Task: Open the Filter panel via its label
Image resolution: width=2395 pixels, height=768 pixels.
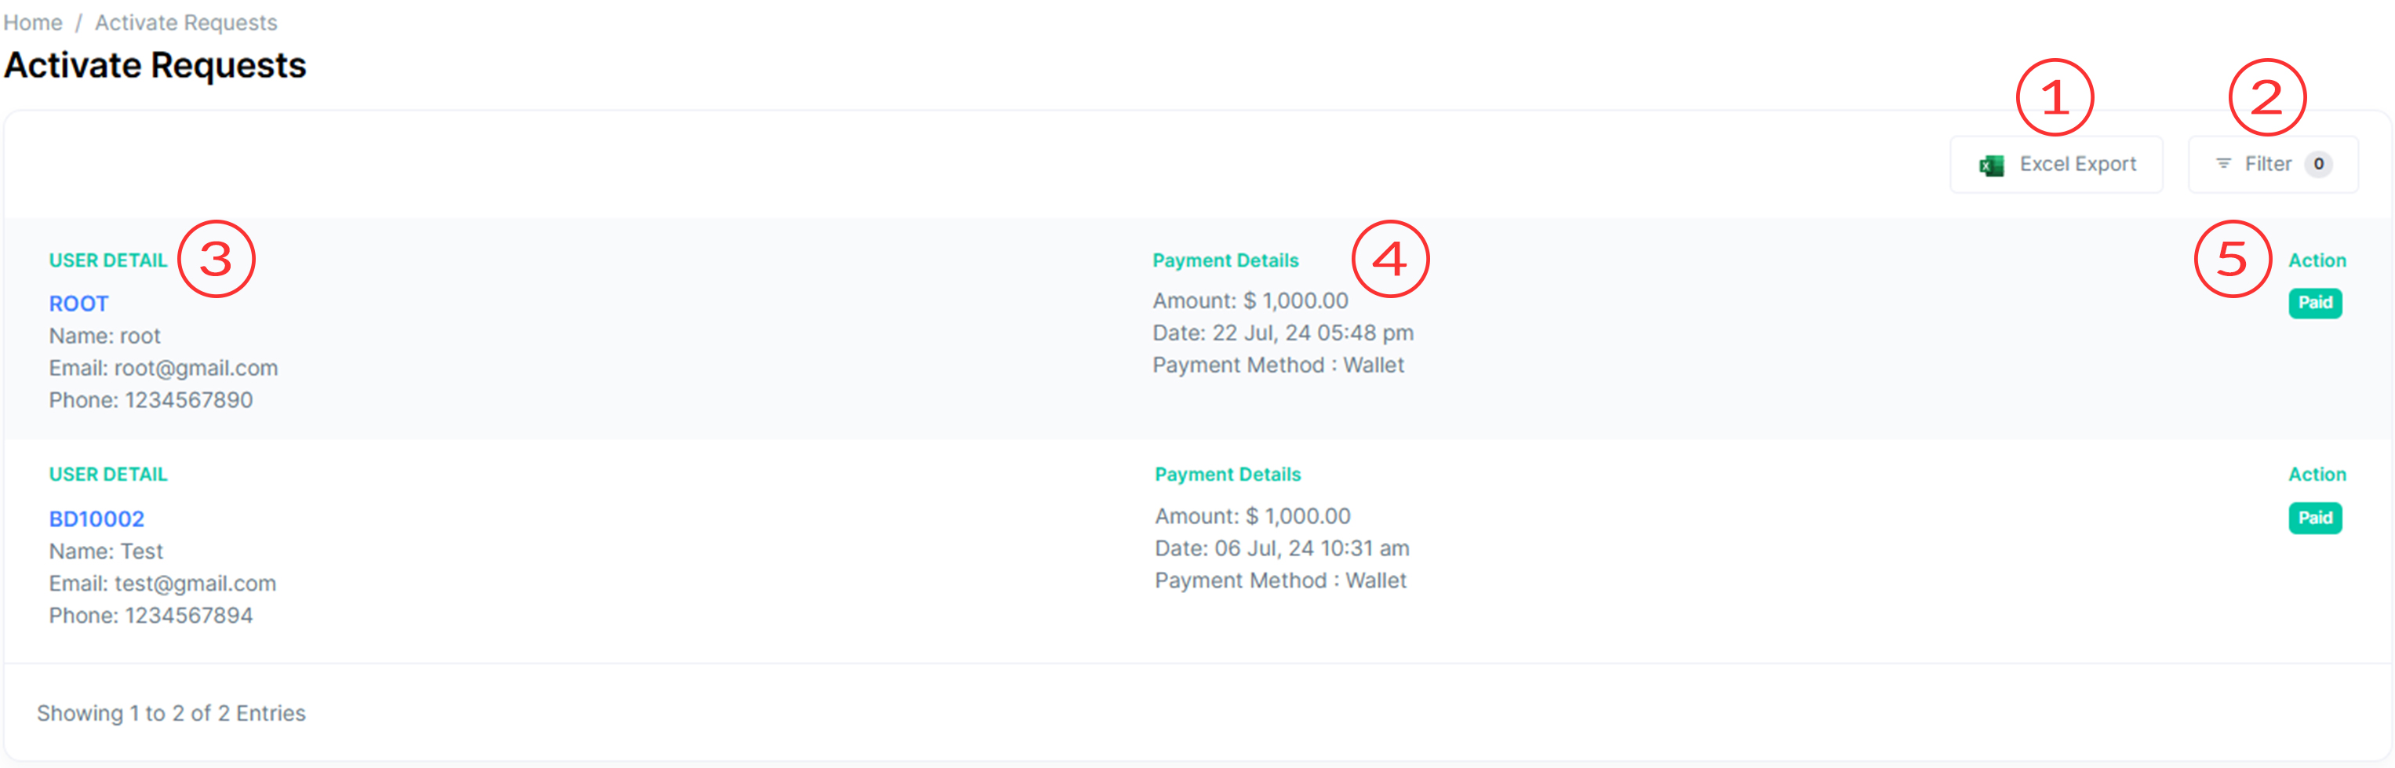Action: [x=2268, y=165]
